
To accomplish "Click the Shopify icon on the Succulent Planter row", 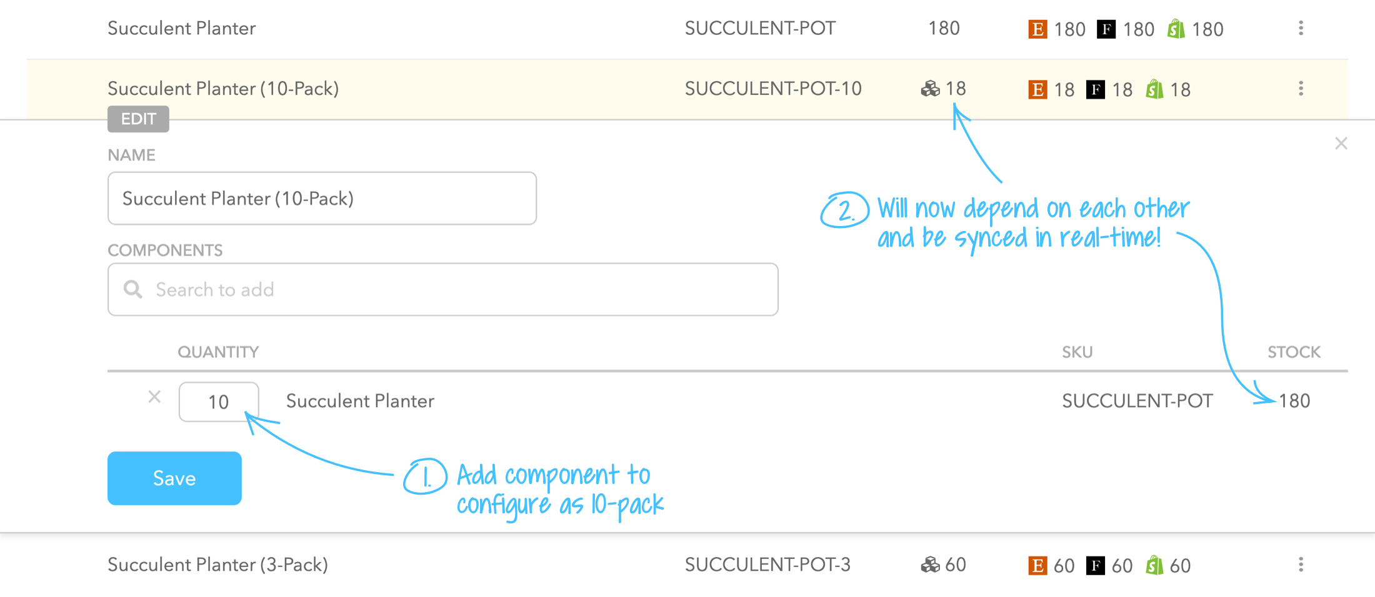I will click(x=1176, y=29).
